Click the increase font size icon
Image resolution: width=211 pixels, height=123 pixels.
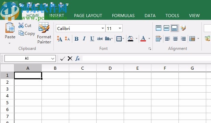point(60,39)
